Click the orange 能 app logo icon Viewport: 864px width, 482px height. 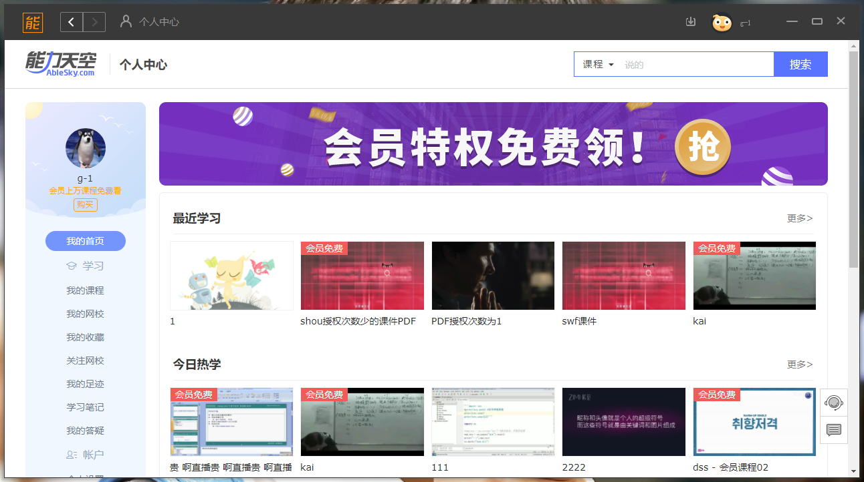[x=32, y=22]
